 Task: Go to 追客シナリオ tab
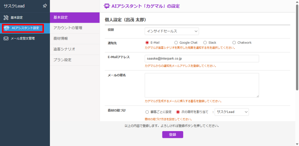click(x=75, y=49)
